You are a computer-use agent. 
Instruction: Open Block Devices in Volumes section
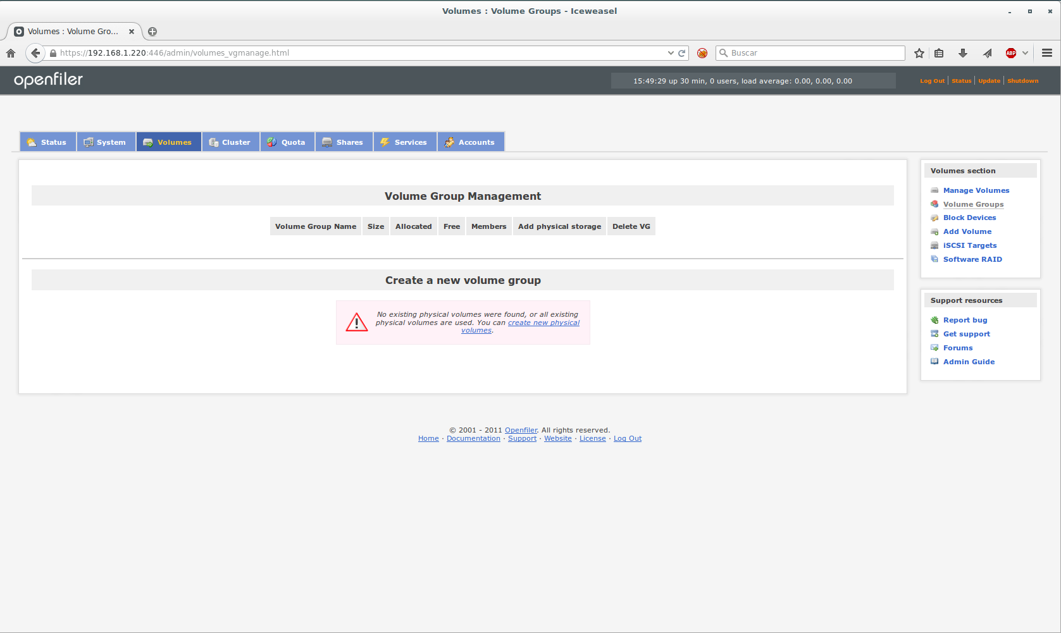969,218
